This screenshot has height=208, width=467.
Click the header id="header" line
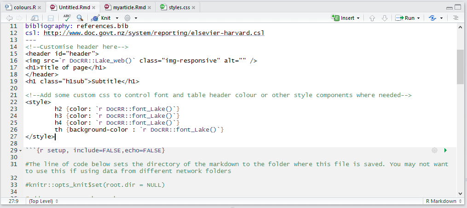[62, 54]
